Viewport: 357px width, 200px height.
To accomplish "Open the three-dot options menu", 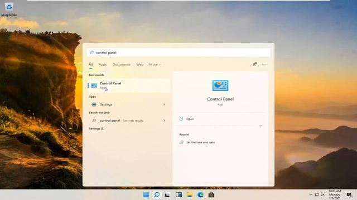I will 264,64.
